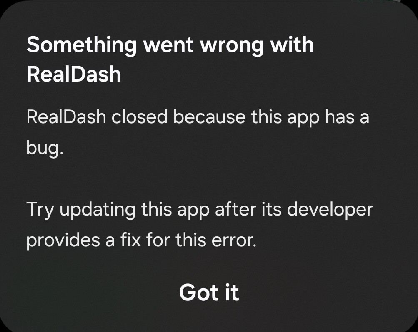This screenshot has height=332, width=418.
Task: Select the word 'with' in the title
Action: coord(292,45)
